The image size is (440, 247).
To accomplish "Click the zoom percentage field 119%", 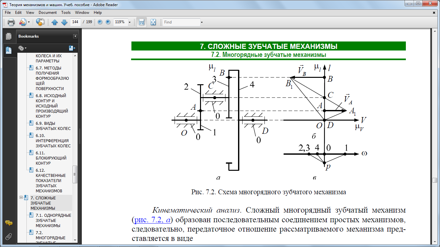I will tap(120, 22).
